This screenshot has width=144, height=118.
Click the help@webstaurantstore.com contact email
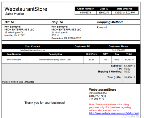tap(33, 50)
